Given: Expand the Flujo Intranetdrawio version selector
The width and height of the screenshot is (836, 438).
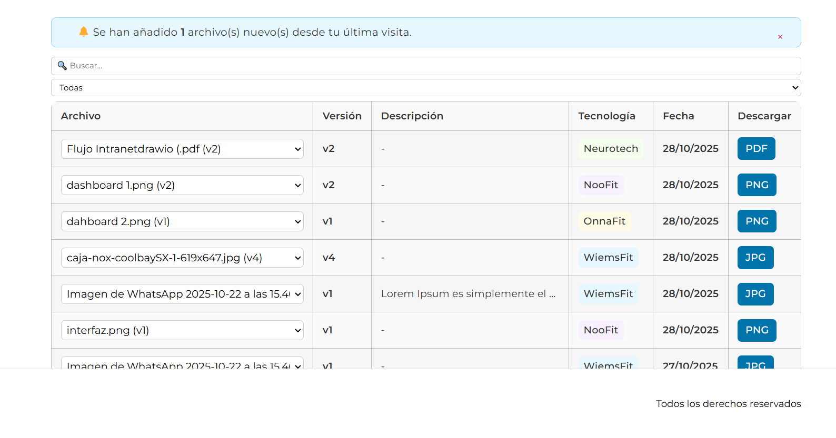Looking at the screenshot, I should (182, 149).
